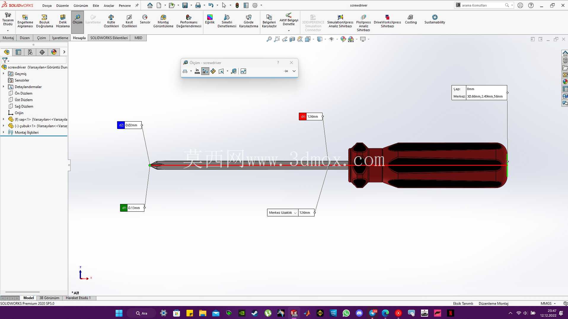This screenshot has width=568, height=319.
Task: Open the Araçlar menu
Action: click(109, 6)
